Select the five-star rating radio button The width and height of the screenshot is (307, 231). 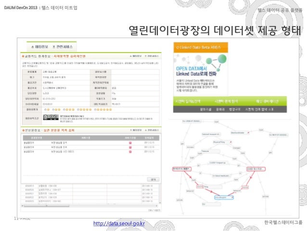95,109
